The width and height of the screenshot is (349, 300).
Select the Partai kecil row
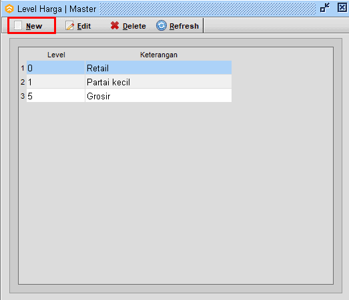[x=129, y=82]
